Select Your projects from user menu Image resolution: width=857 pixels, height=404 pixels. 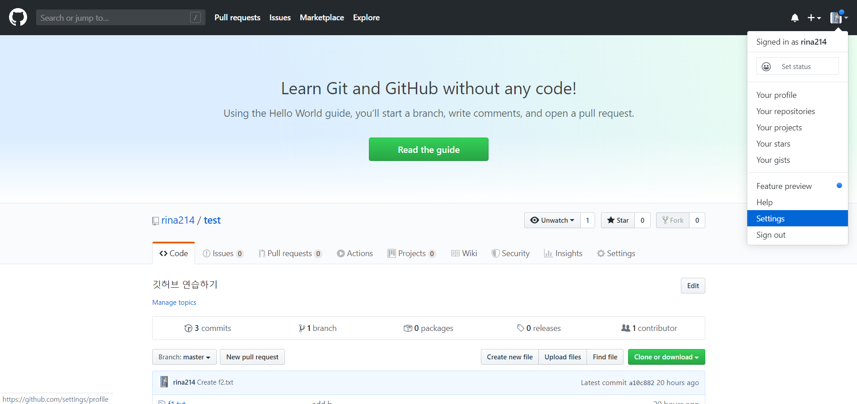pyautogui.click(x=797, y=128)
